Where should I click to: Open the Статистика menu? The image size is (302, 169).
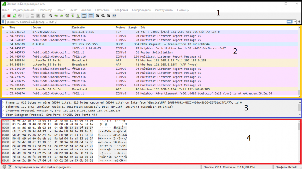(x=102, y=10)
